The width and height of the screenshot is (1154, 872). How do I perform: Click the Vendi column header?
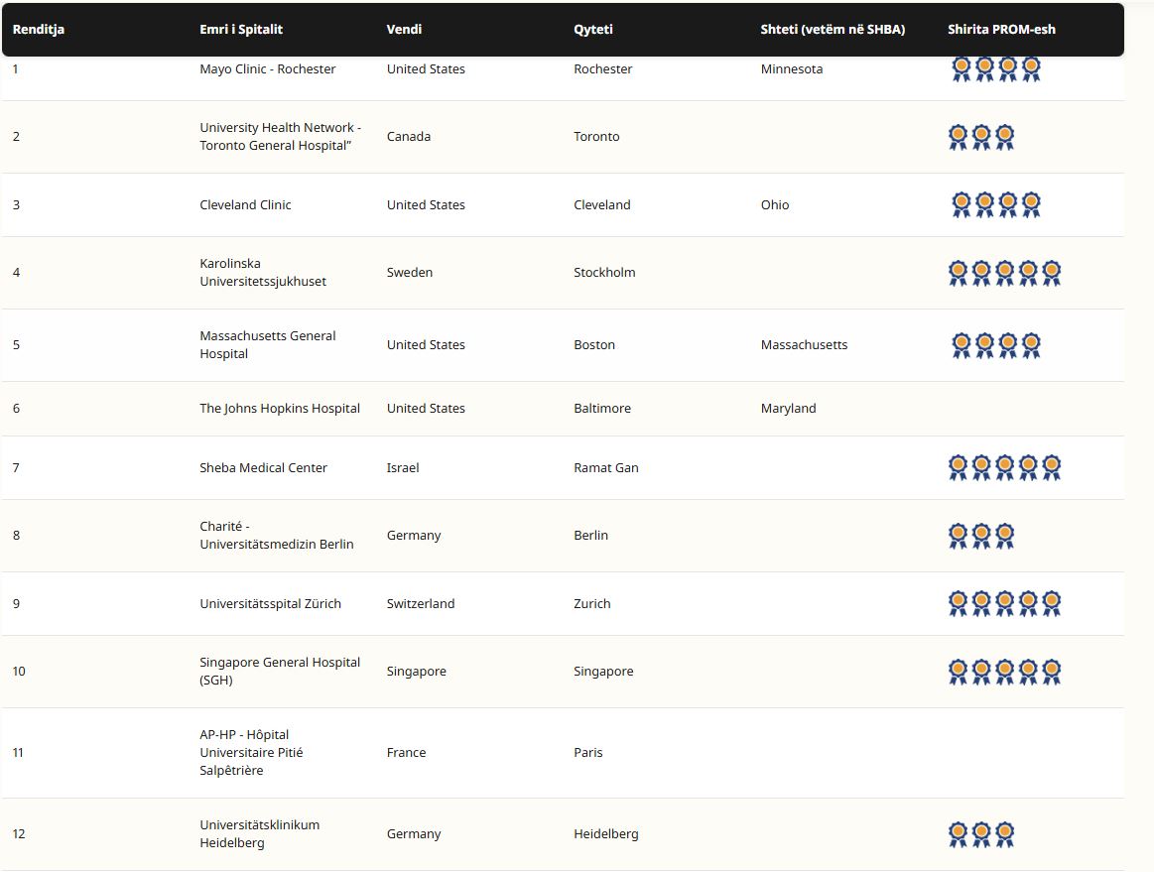coord(404,30)
